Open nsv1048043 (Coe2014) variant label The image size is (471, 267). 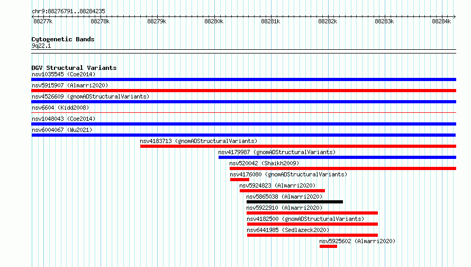pos(64,119)
